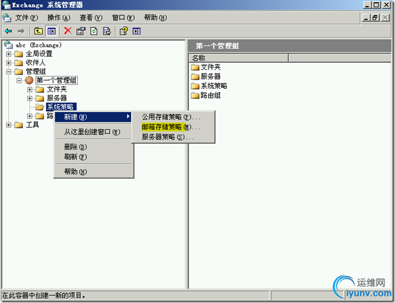Screen dimensions: 395x303
Task: Click the Back arrow toolbar icon
Action: click(x=8, y=31)
